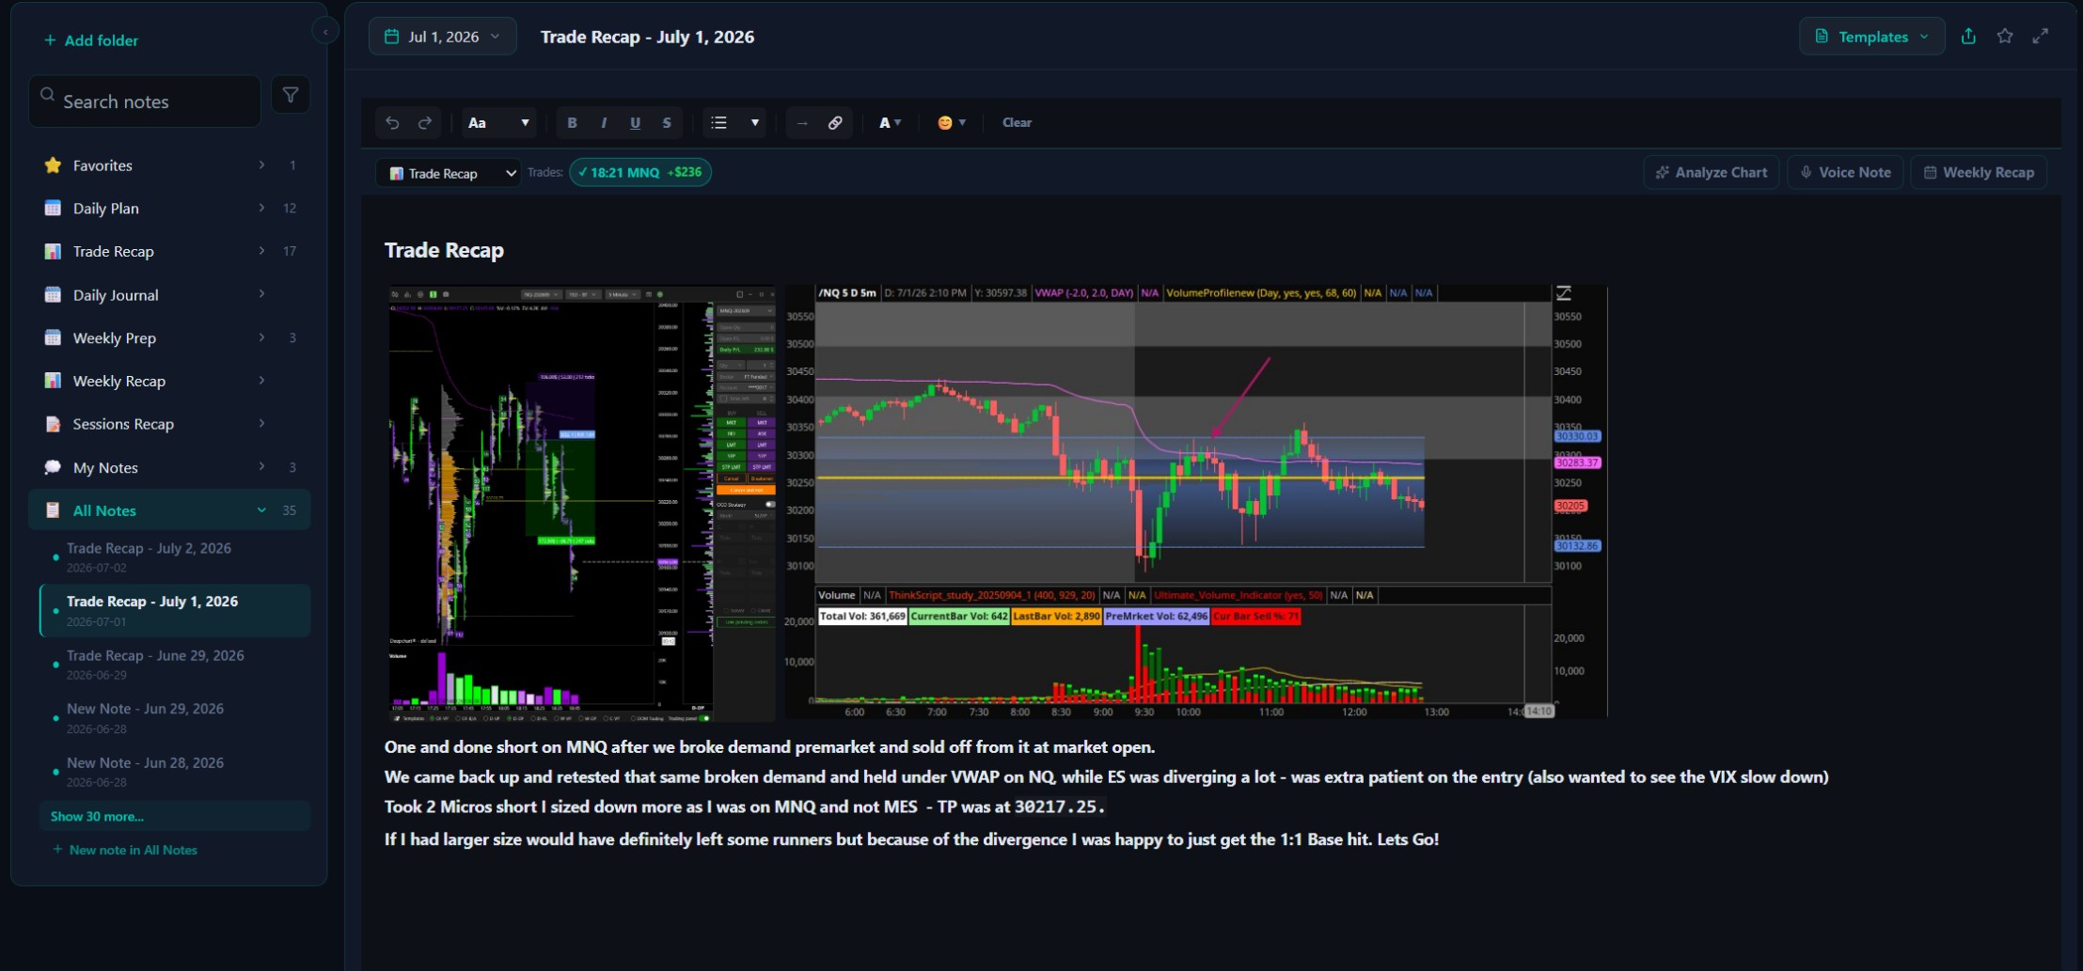Click the Favorites star icon in sidebar

[x=53, y=165]
